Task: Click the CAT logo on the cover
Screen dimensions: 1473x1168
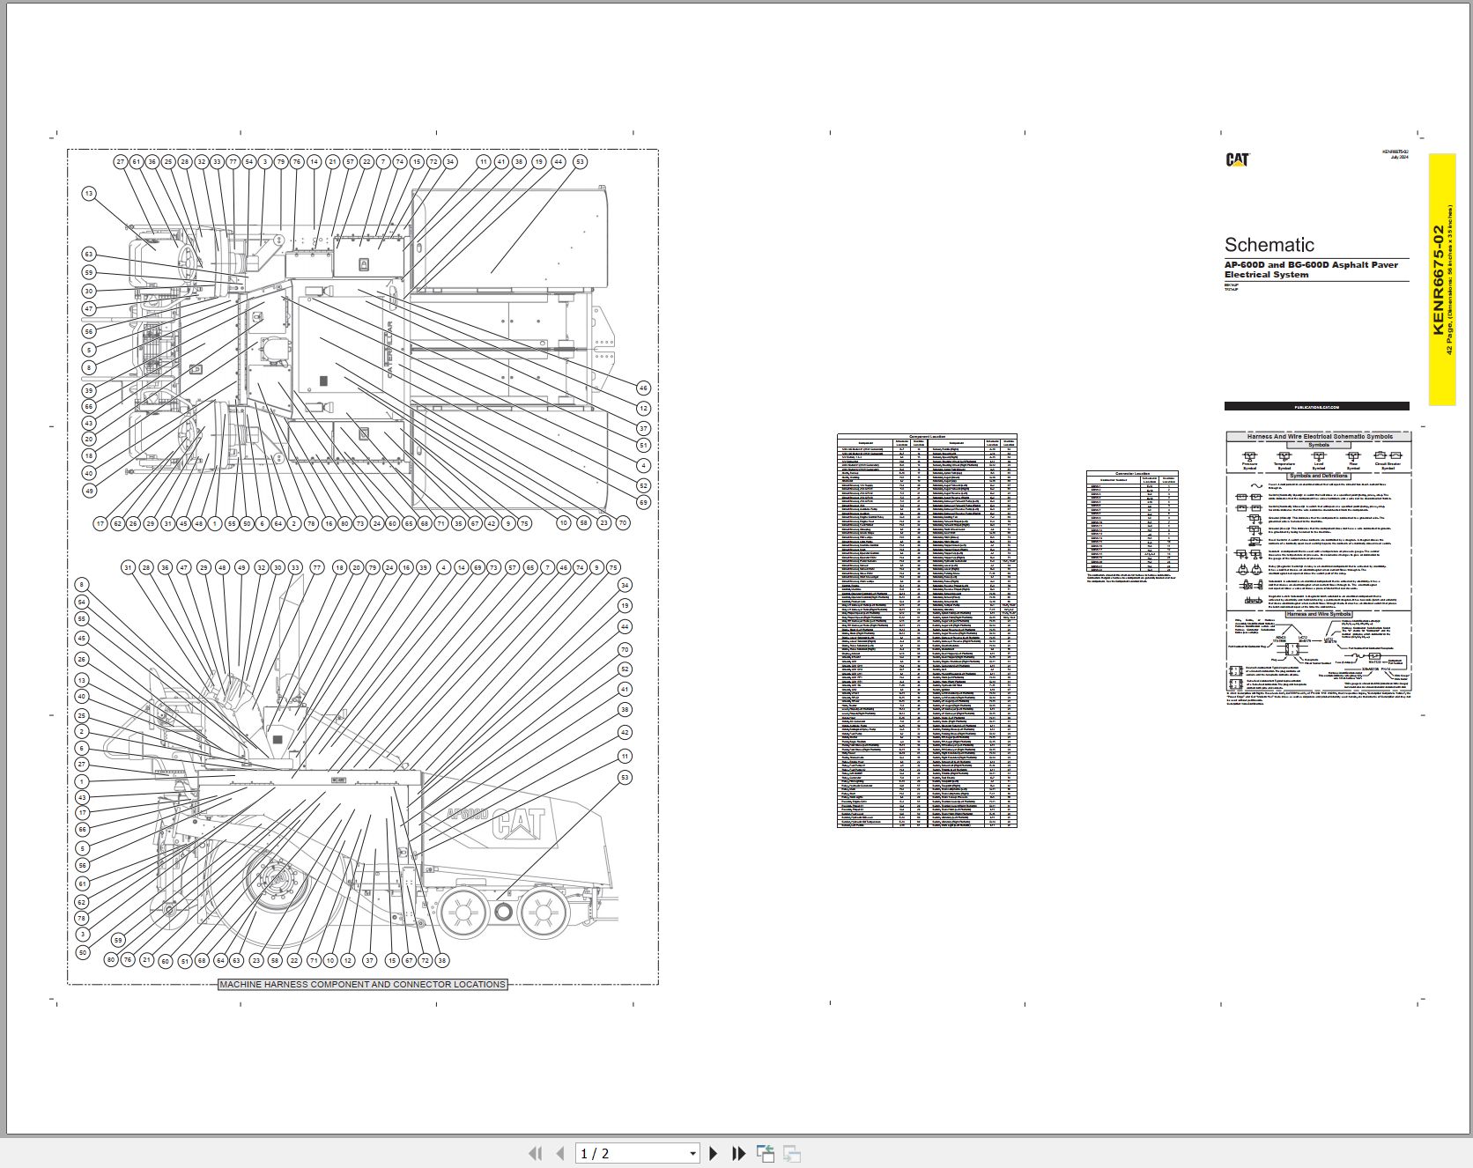Action: 1238,159
